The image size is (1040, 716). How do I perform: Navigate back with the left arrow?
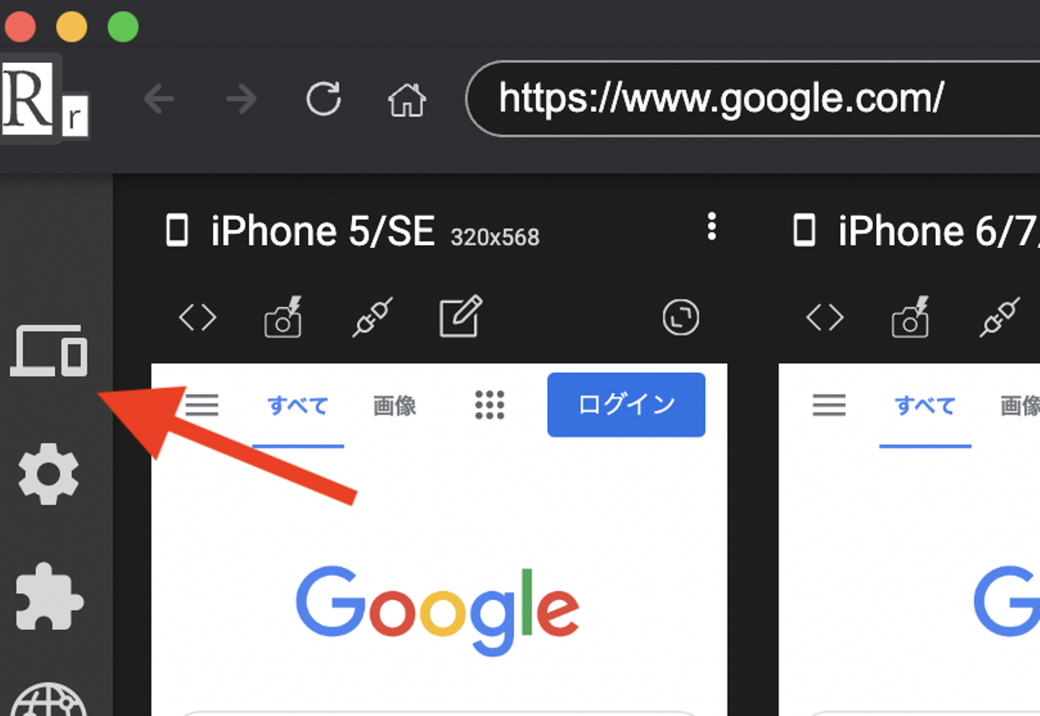pos(159,99)
